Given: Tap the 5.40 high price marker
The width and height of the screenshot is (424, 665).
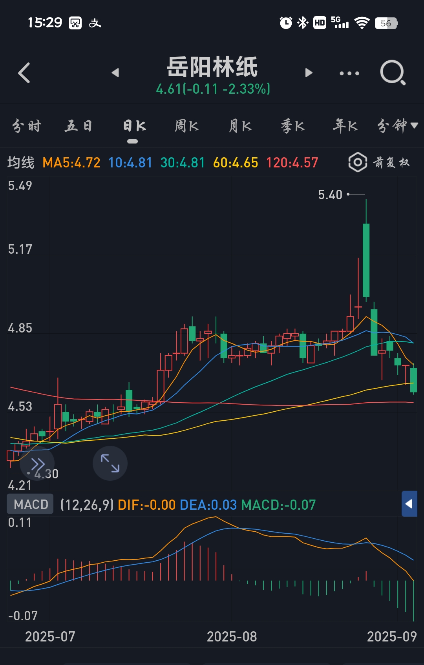Looking at the screenshot, I should 330,194.
